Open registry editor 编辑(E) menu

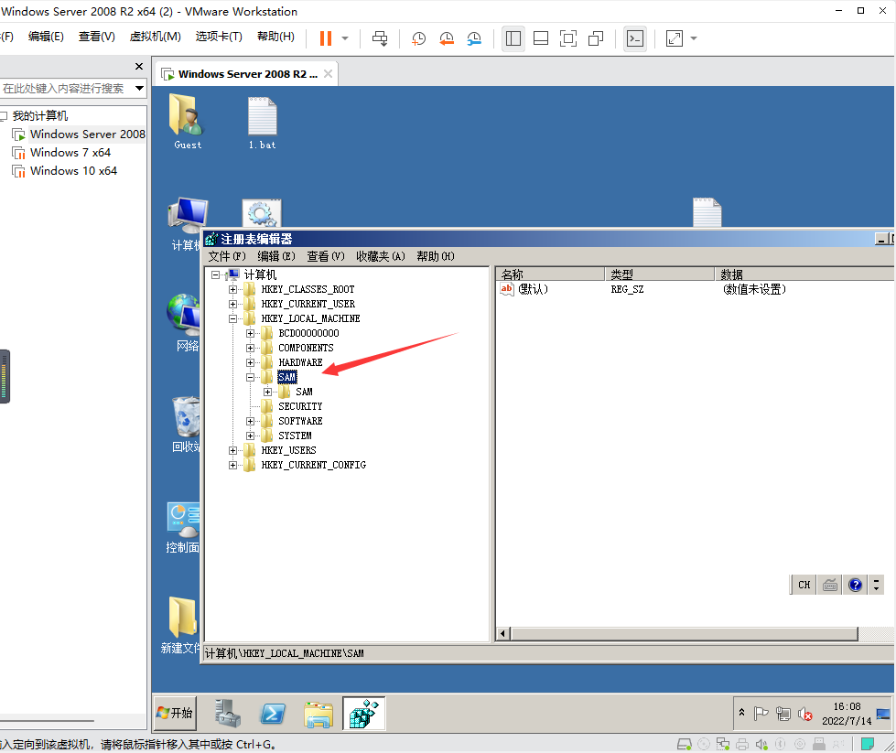pos(276,256)
